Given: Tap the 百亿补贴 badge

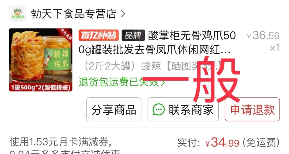Looking at the screenshot, I should pyautogui.click(x=98, y=35).
